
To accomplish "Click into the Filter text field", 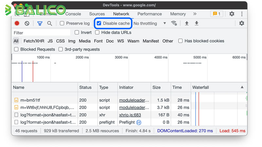I will pos(41,33).
